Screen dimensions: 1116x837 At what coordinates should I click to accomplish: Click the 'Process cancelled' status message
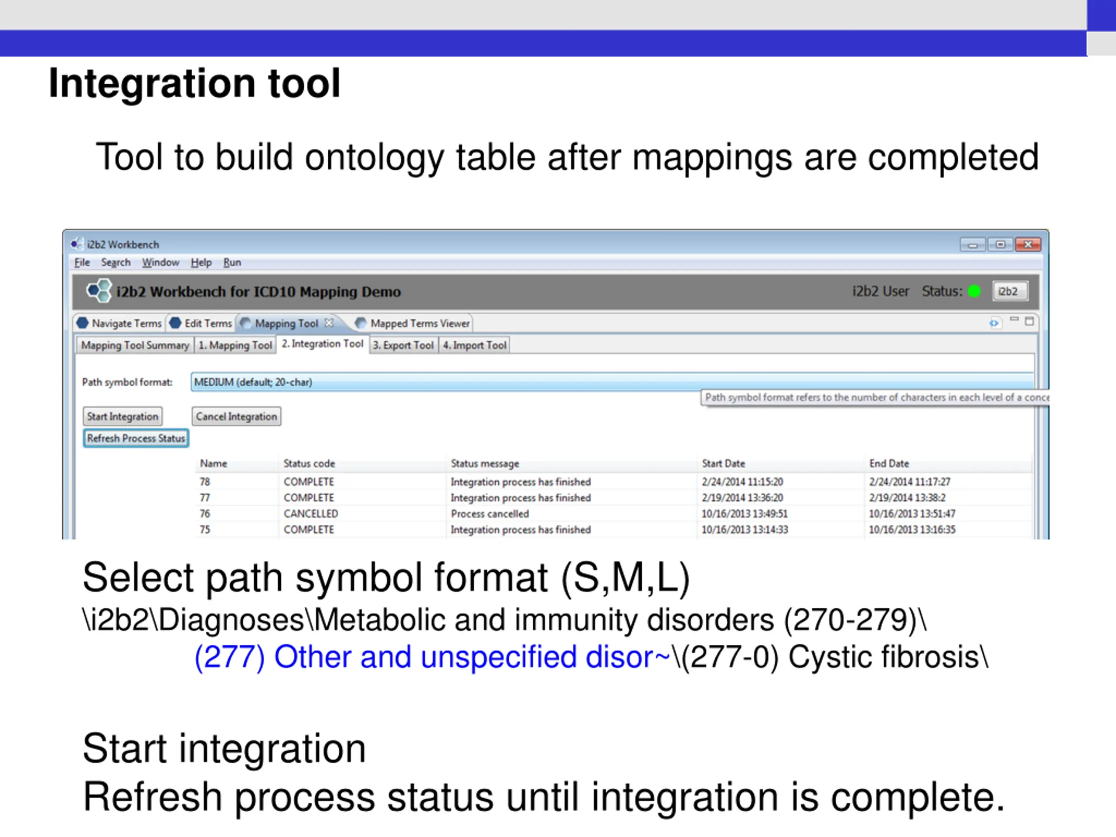(x=490, y=514)
